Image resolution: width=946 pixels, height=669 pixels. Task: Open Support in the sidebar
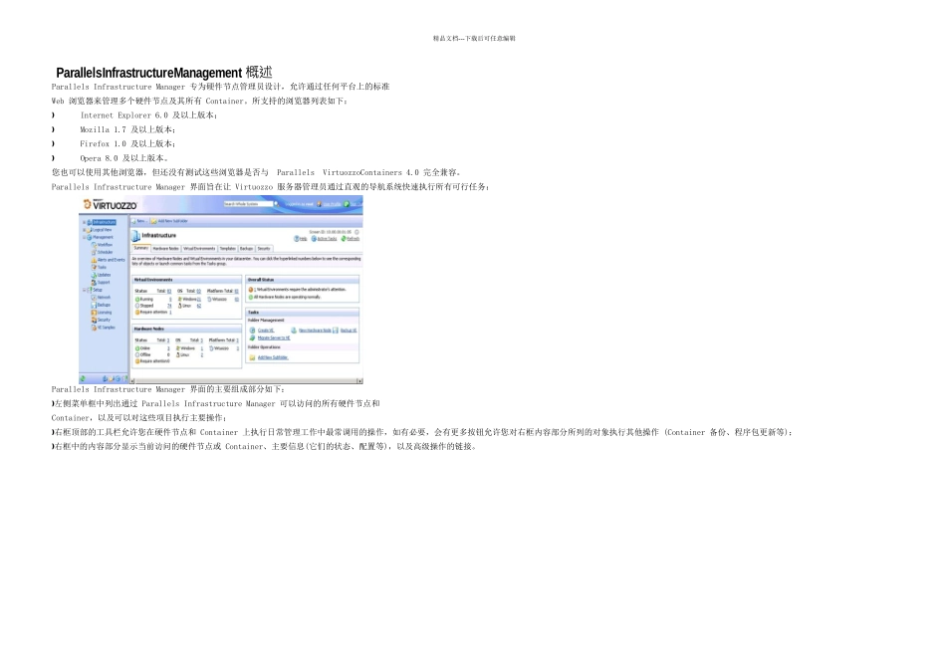104,283
